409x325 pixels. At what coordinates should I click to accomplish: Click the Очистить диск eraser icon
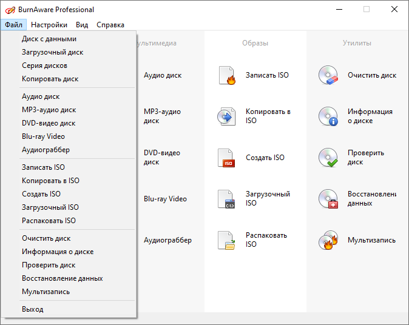[328, 76]
